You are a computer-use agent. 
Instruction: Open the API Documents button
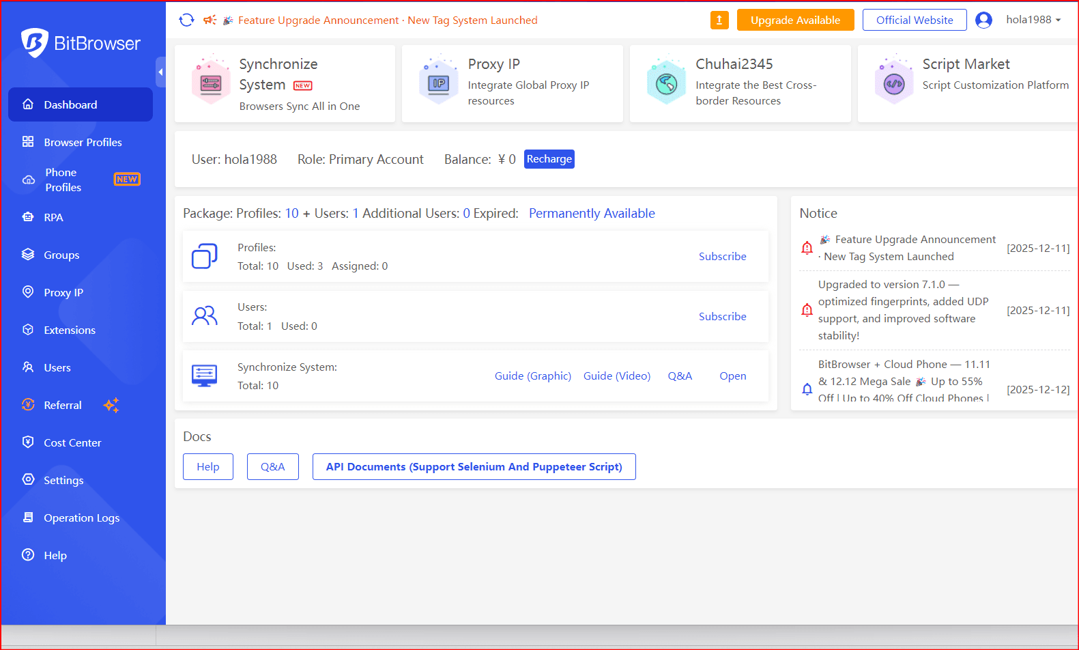pos(474,467)
